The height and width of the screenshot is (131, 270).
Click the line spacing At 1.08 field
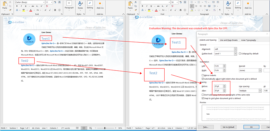tap(266, 91)
